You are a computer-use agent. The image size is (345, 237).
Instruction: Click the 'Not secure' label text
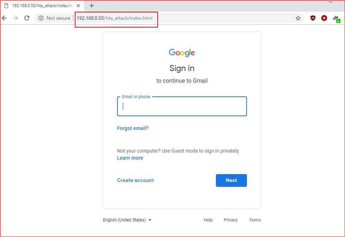[x=58, y=18]
